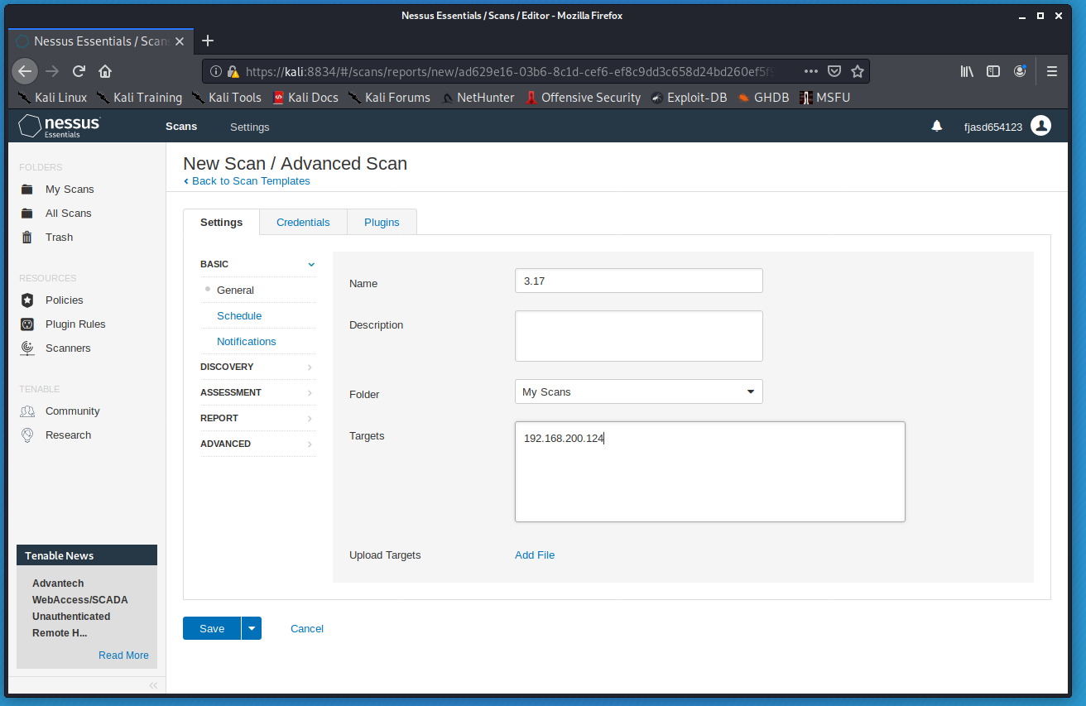1086x706 pixels.
Task: Save the page to Pocket
Action: click(834, 71)
